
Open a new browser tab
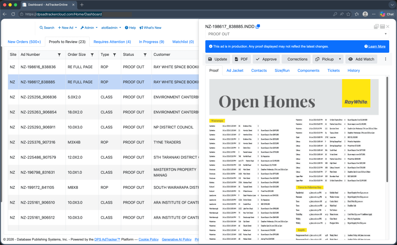point(82,5)
